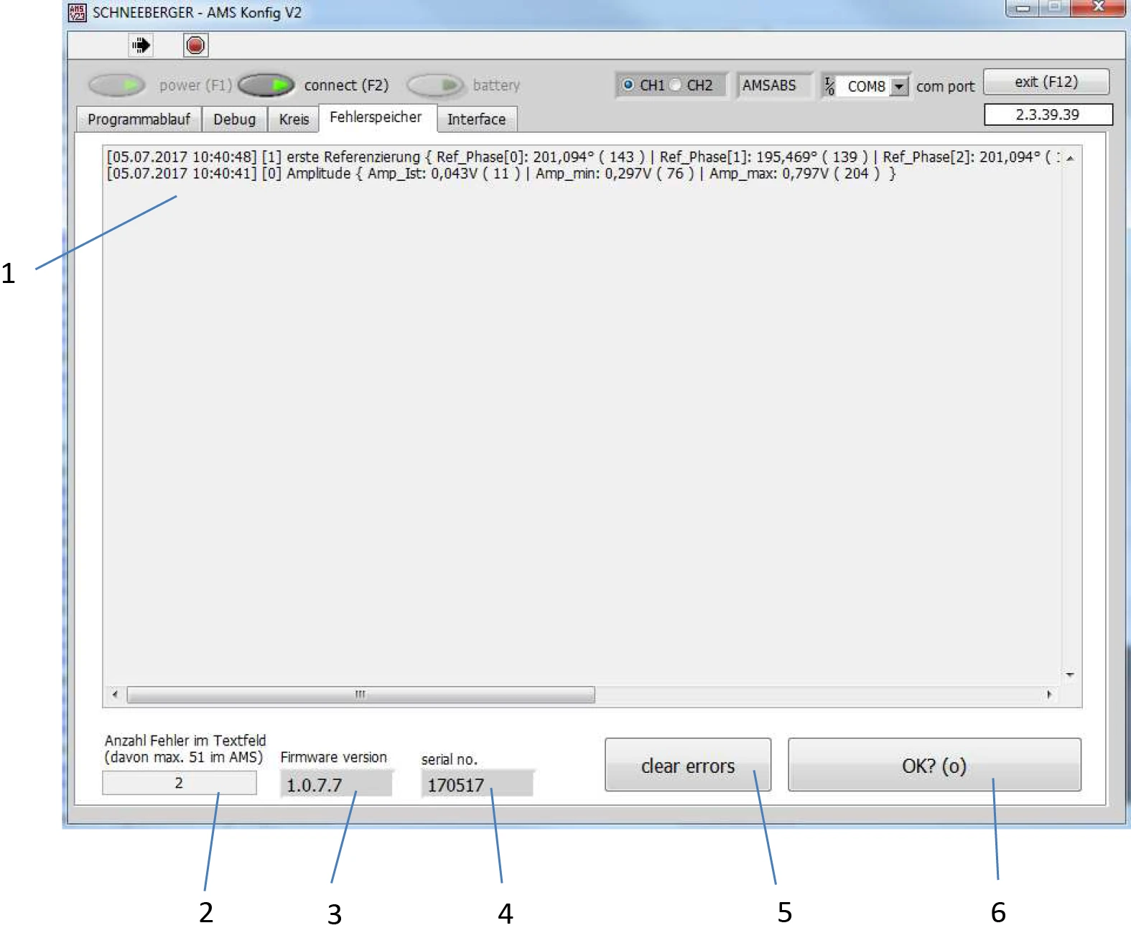
Task: Toggle the connect (F2) switch
Action: tap(266, 85)
